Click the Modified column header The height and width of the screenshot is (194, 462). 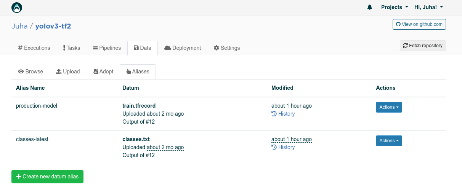(282, 88)
